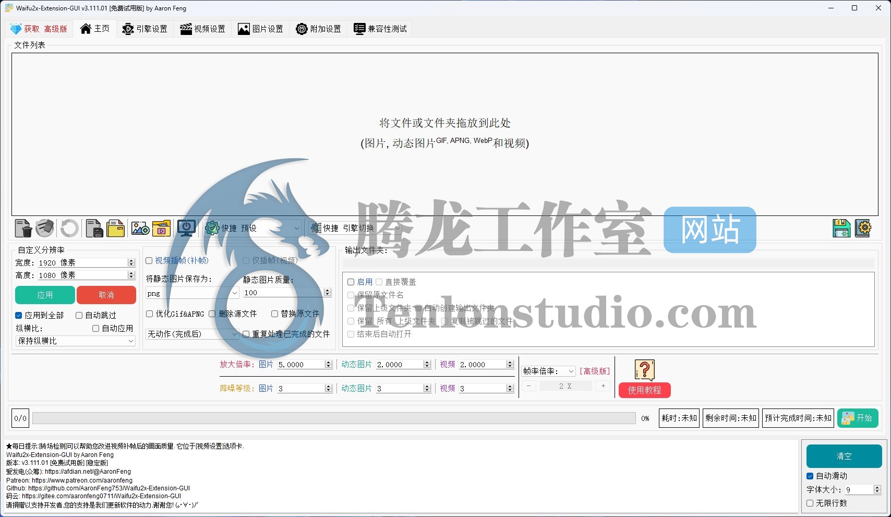
Task: Open the png save format dropdown
Action: point(192,293)
